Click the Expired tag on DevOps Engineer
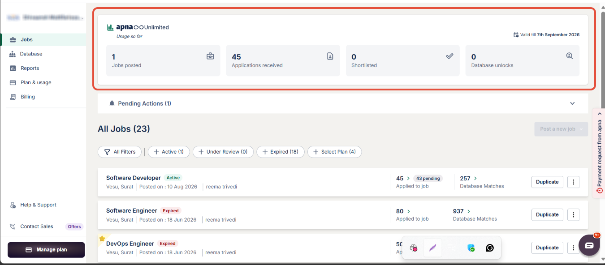The height and width of the screenshot is (265, 605). point(168,244)
